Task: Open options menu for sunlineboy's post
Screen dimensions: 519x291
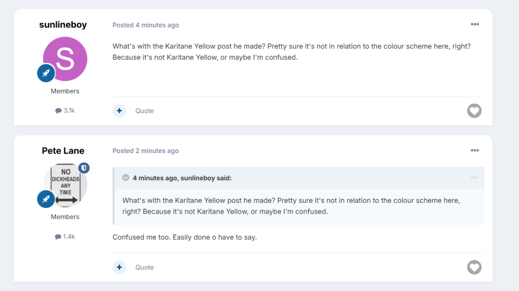Action: tap(474, 24)
